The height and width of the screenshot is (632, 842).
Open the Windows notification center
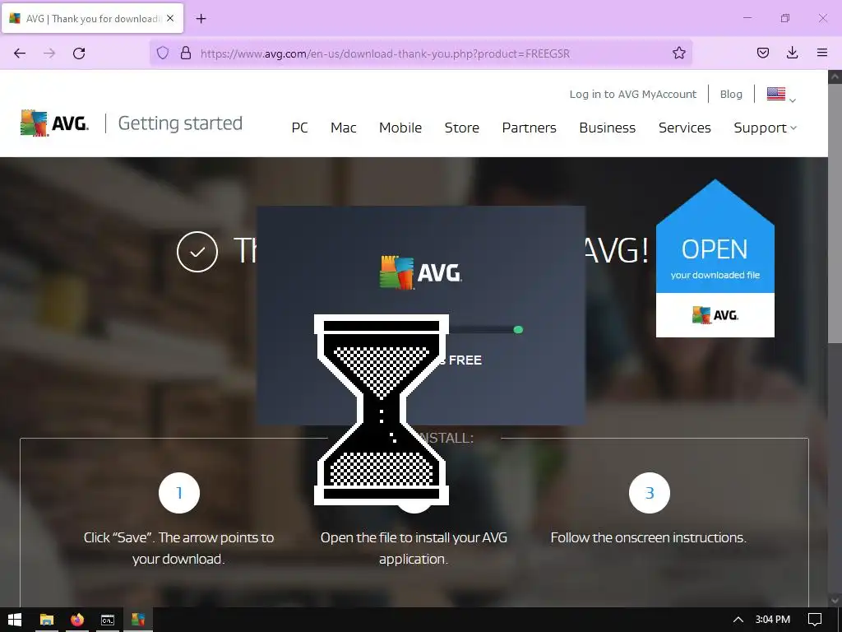(815, 620)
